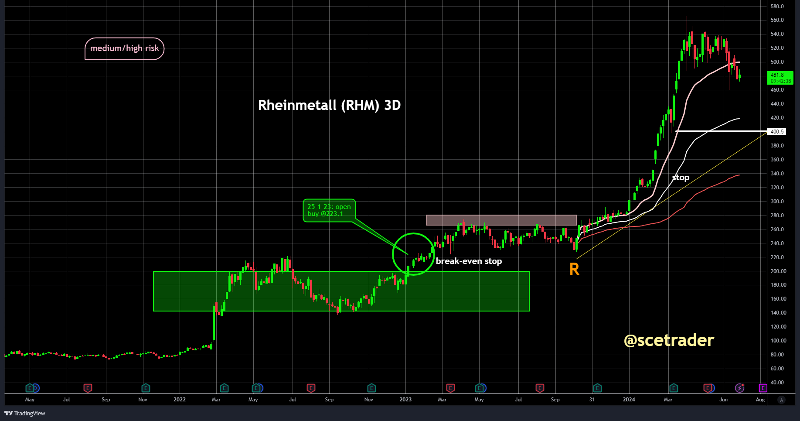Click the break-even stop text label
The width and height of the screenshot is (800, 421).
tap(469, 261)
